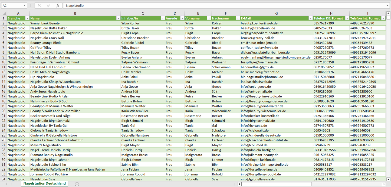Select column G header
391x187 pixels.
click(276, 13)
